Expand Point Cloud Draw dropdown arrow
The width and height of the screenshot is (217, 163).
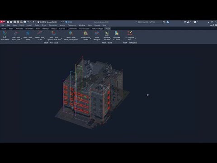point(45,38)
